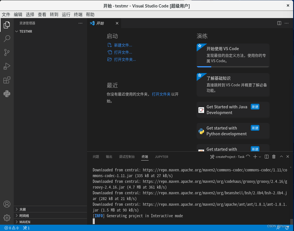Screen dimensions: 294x231
Task: Split the editor to the right
Action: pos(279,23)
